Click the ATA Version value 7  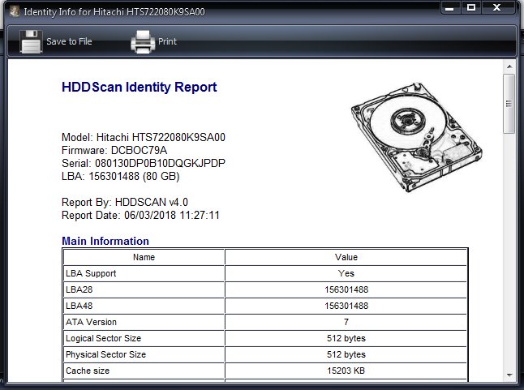pos(346,322)
